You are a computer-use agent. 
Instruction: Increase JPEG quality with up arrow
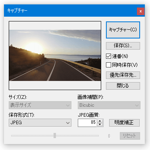coord(100,121)
